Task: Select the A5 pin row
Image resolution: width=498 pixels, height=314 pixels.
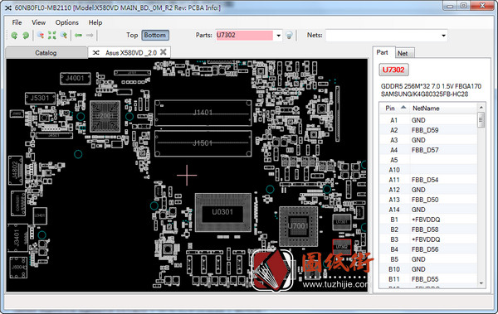Action: (x=428, y=160)
